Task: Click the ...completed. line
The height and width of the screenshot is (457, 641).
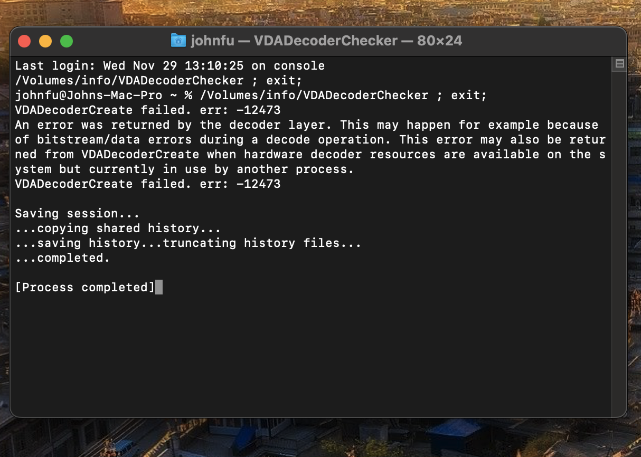Action: 62,258
